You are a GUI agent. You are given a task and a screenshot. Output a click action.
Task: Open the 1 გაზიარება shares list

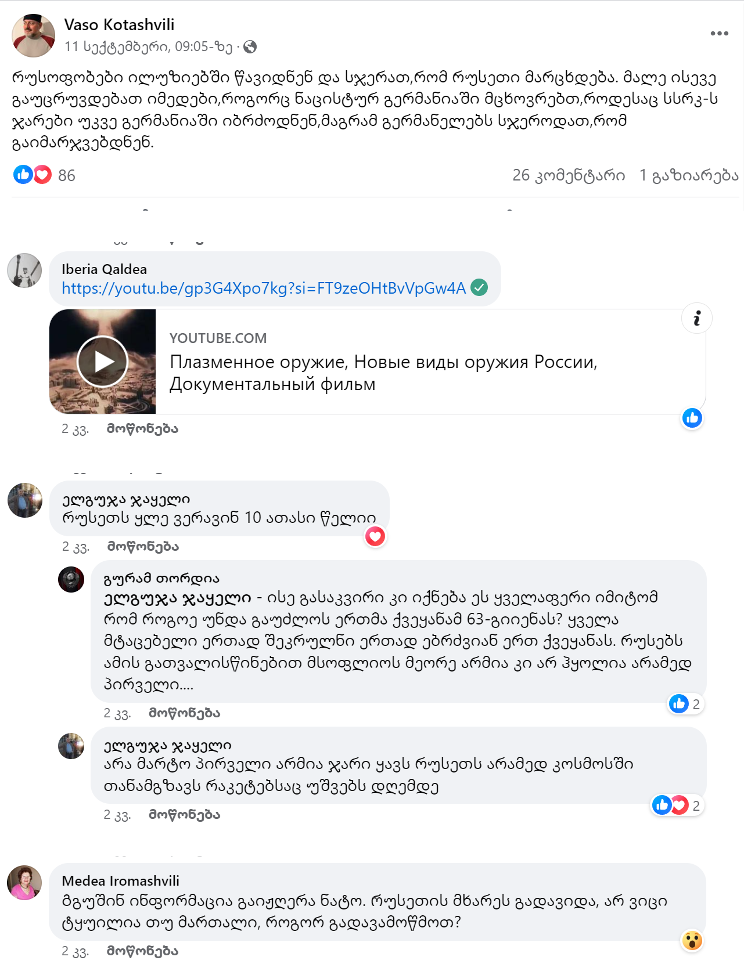(x=689, y=175)
